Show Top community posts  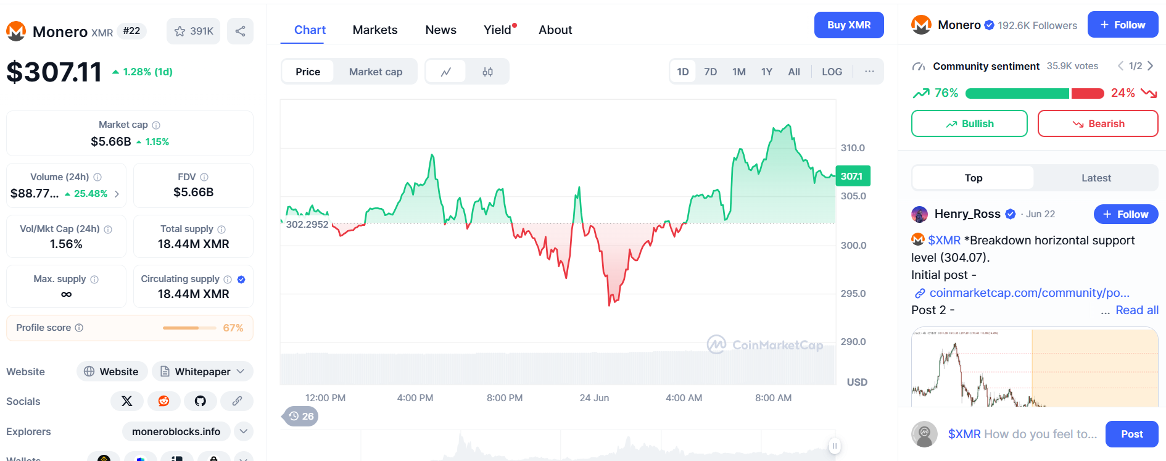(x=973, y=178)
